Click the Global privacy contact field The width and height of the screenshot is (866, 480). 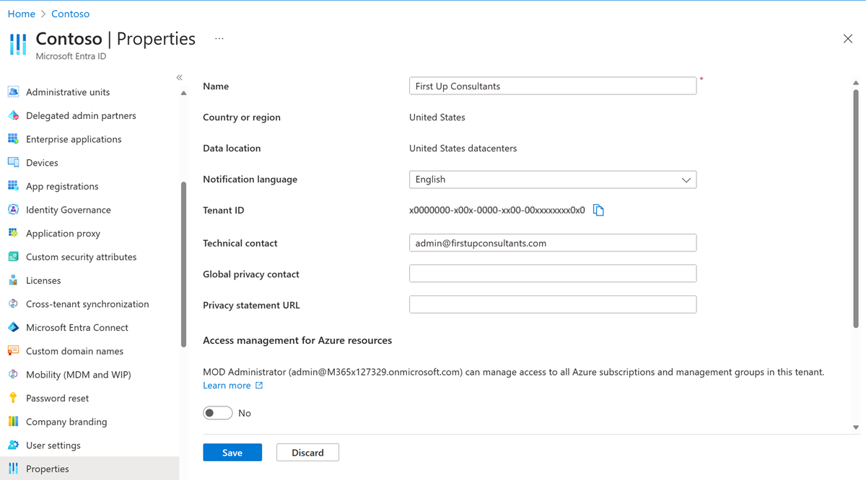click(552, 274)
